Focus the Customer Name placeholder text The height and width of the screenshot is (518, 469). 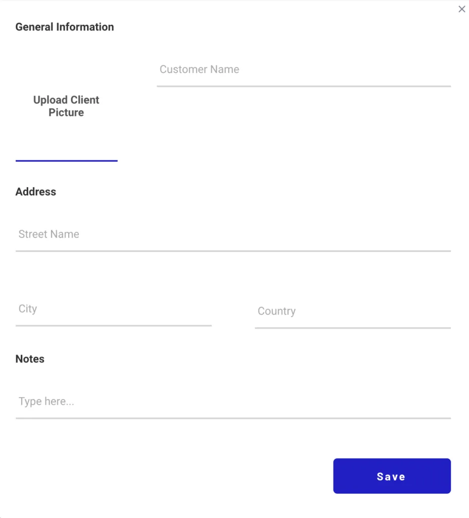tap(199, 69)
